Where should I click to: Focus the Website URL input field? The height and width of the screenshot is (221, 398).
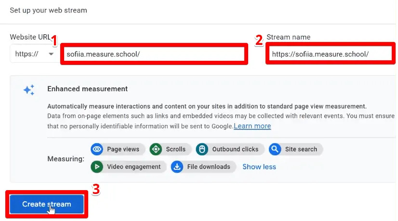154,54
